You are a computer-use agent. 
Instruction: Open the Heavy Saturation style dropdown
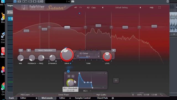pyautogui.click(x=45, y=50)
